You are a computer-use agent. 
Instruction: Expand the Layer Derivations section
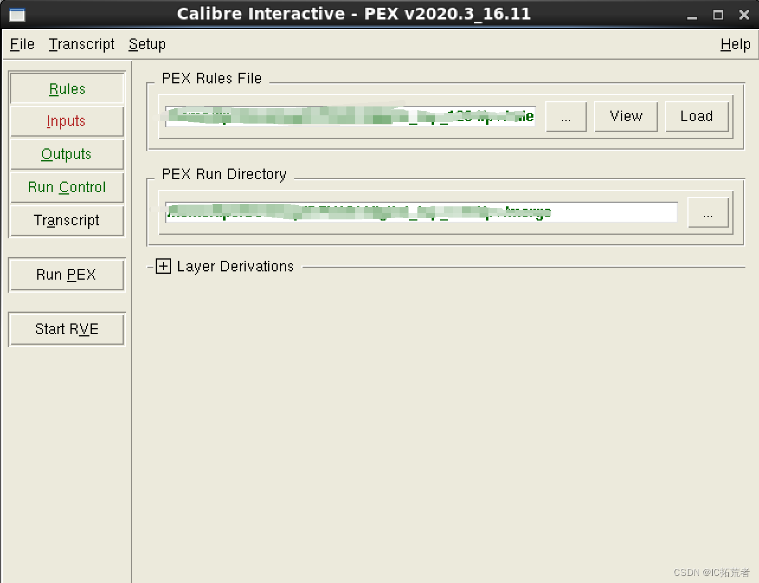tap(163, 267)
